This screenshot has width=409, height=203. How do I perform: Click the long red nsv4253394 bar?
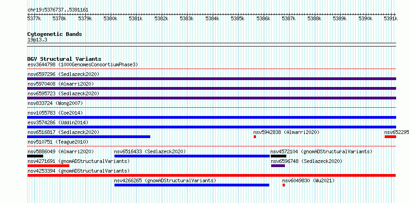pyautogui.click(x=211, y=175)
